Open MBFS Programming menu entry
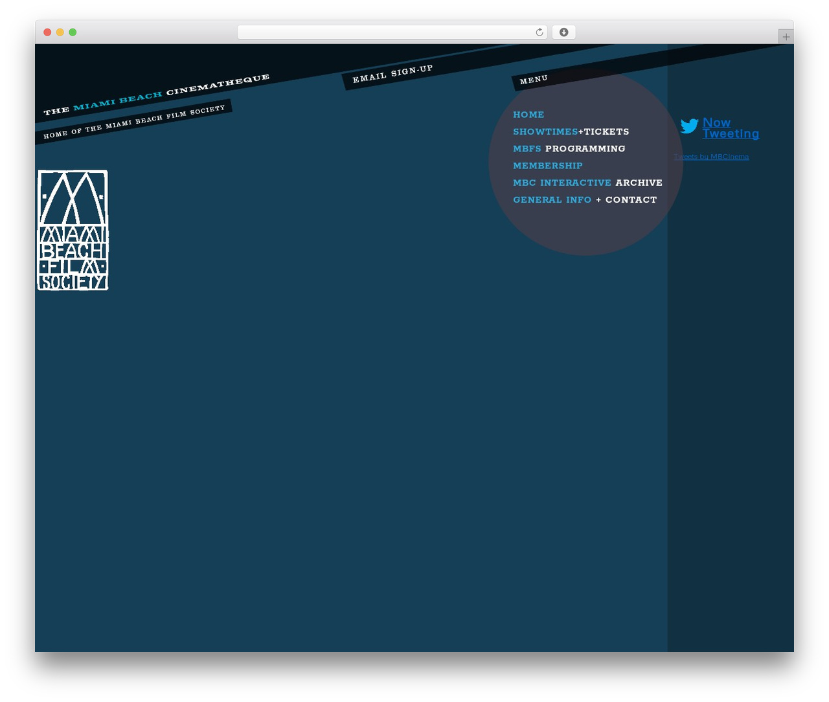Image resolution: width=829 pixels, height=702 pixels. tap(569, 148)
